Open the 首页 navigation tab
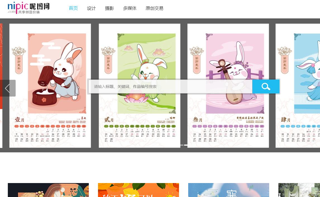The image size is (320, 197). (73, 8)
